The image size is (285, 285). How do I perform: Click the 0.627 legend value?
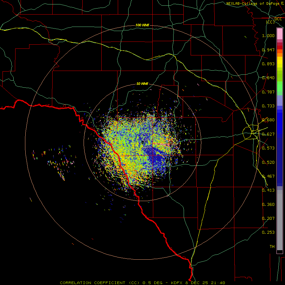268,134
